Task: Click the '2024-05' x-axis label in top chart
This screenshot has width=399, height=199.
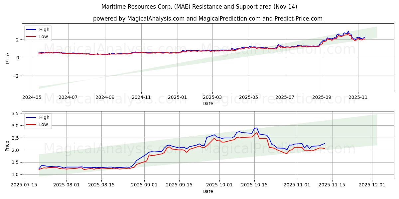Action: tap(32, 98)
